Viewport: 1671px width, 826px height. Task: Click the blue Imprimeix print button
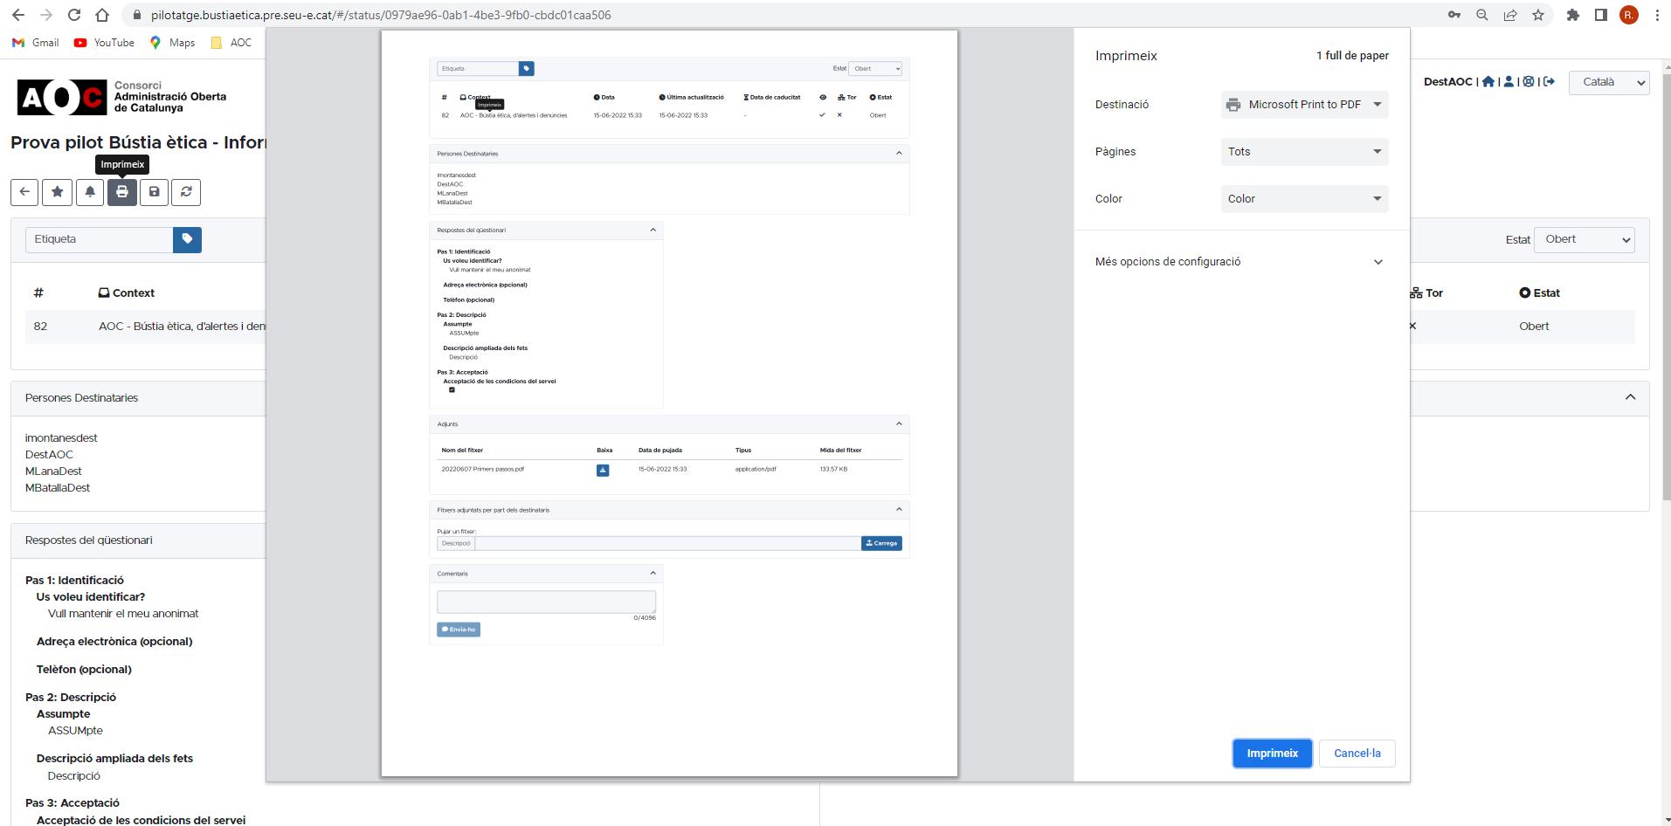[x=1272, y=754]
